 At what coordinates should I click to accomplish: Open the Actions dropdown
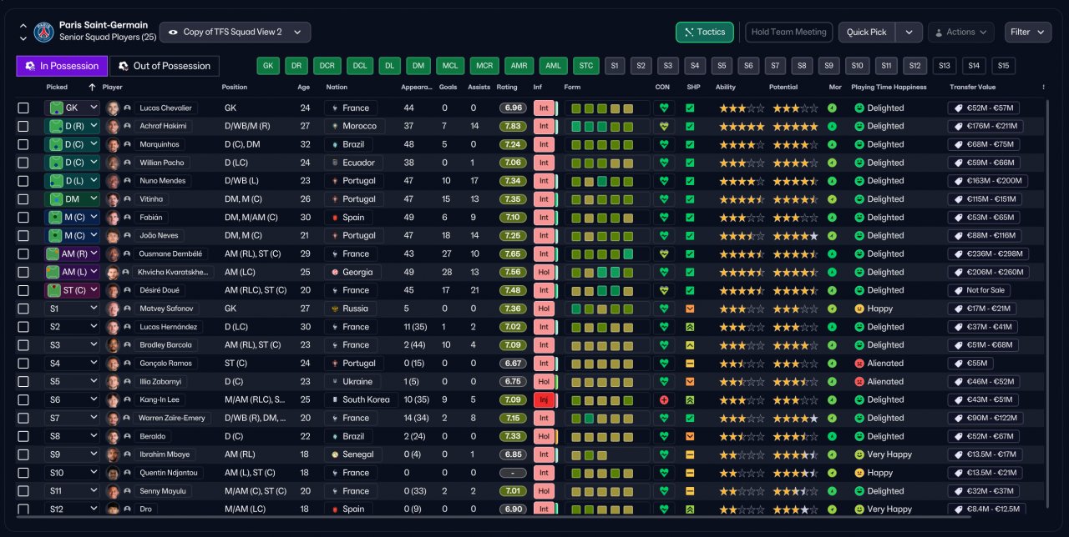tap(960, 33)
